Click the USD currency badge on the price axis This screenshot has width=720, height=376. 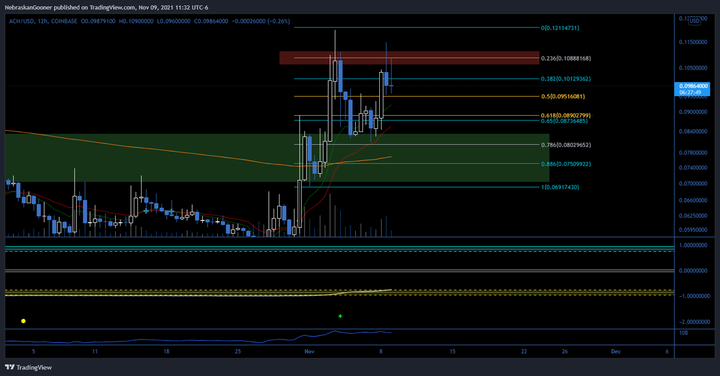coord(694,20)
